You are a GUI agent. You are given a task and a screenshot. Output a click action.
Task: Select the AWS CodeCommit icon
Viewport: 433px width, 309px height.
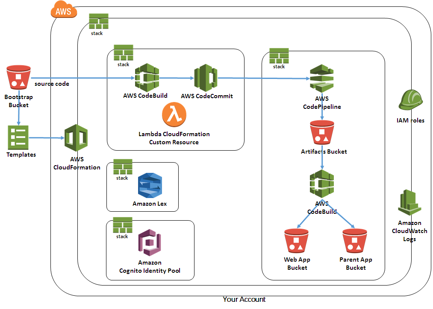(x=206, y=78)
